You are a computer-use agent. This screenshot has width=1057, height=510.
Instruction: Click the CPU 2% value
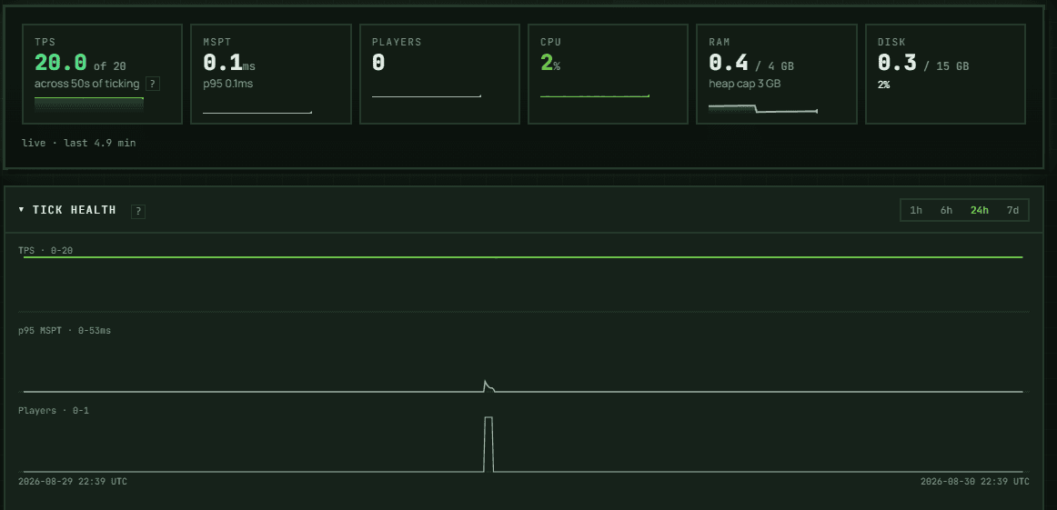coord(550,64)
